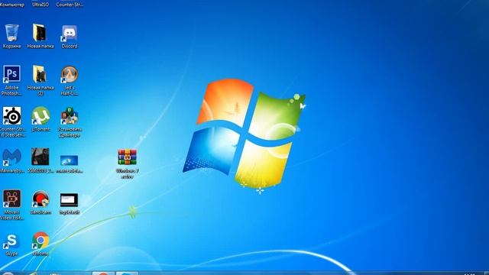Select the Новая папка folder icon
489x275 pixels.
(x=40, y=32)
